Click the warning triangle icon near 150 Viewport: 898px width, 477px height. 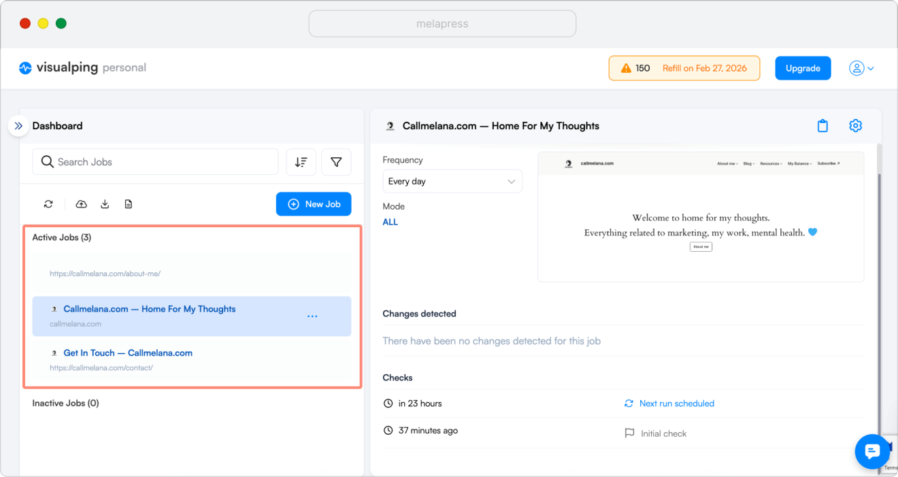coord(626,68)
